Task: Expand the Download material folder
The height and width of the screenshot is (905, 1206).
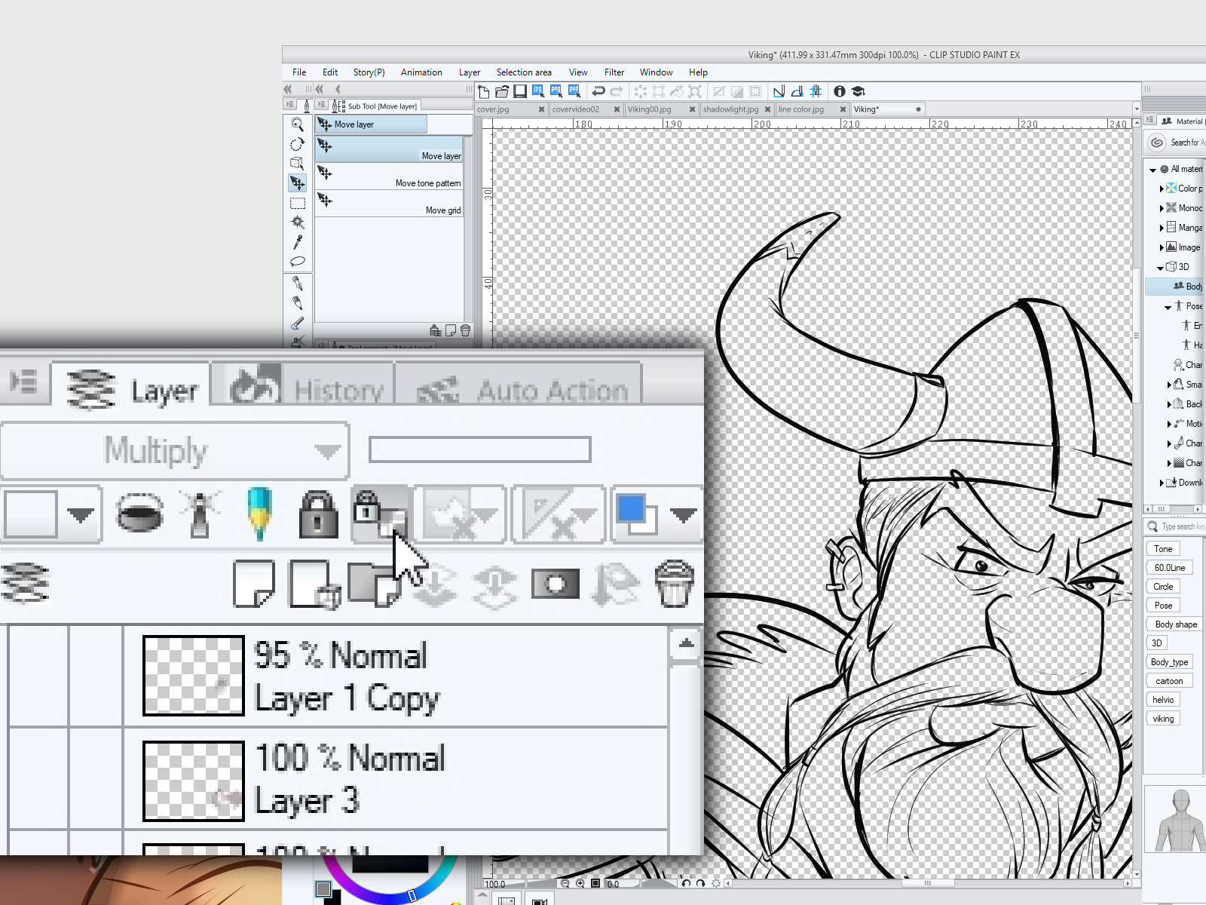Action: pyautogui.click(x=1162, y=483)
